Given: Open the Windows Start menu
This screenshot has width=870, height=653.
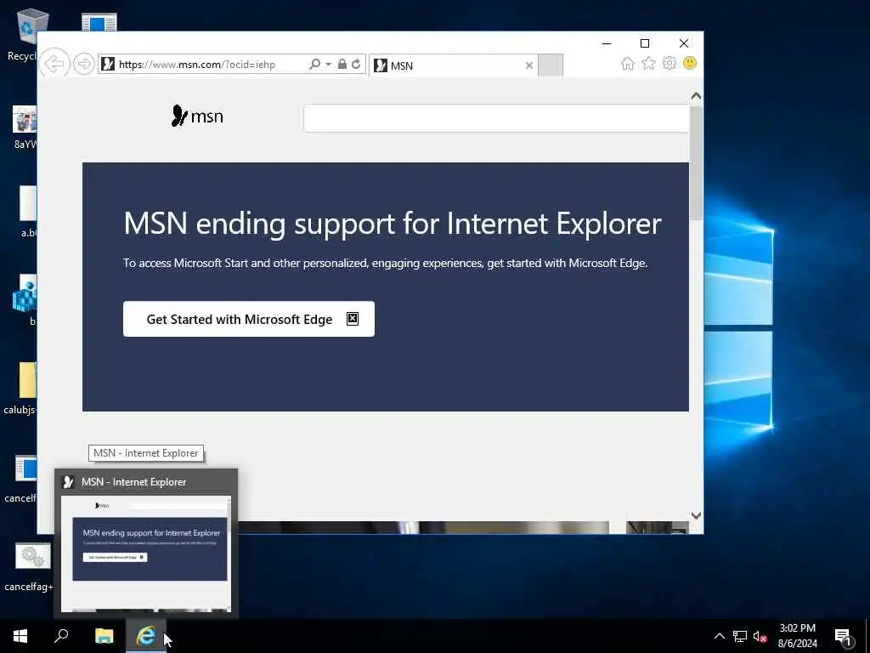Looking at the screenshot, I should click(x=20, y=636).
